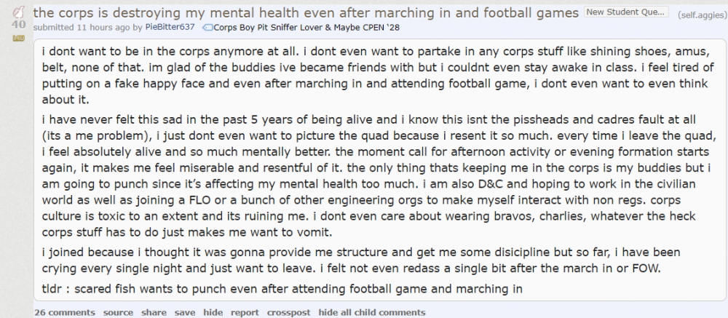The image size is (728, 318).
Task: Hide this post from the feed
Action: click(x=213, y=312)
